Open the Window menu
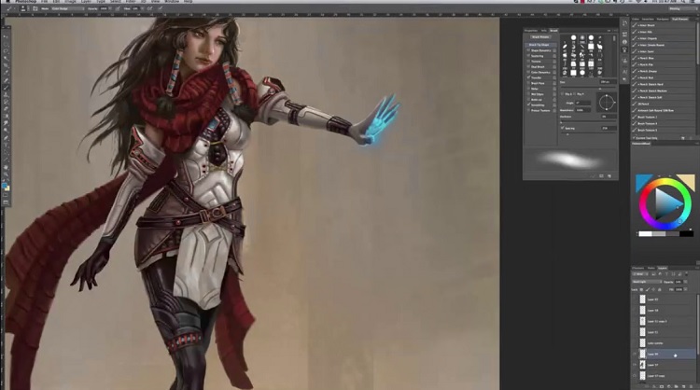 [172, 1]
